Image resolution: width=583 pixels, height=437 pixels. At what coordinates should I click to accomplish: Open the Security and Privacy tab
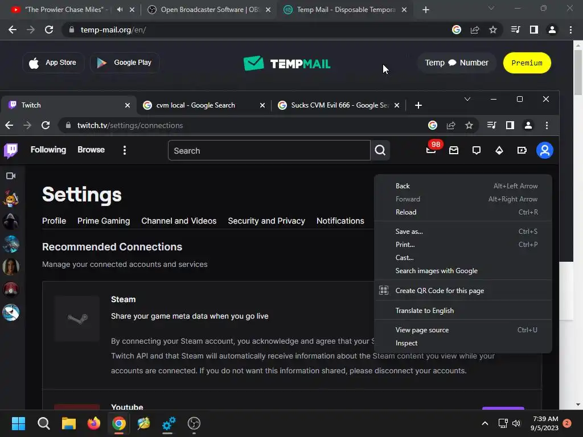[266, 221]
